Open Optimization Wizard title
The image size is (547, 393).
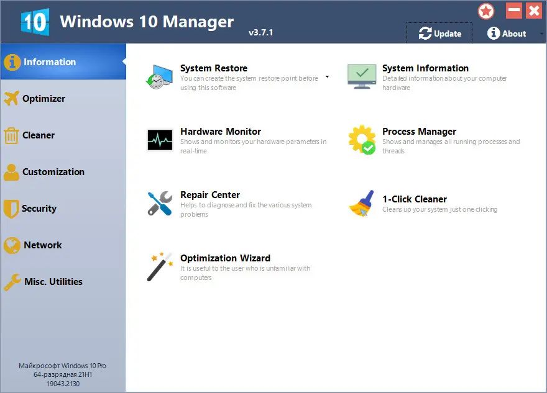tap(225, 258)
